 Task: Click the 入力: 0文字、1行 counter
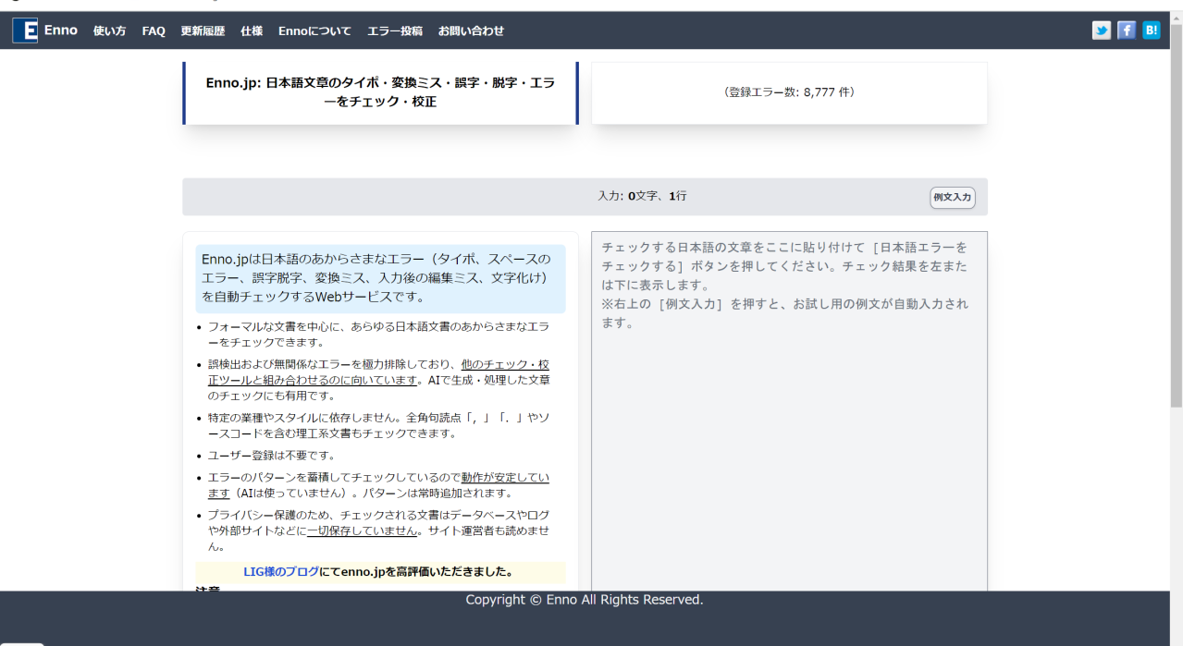642,196
